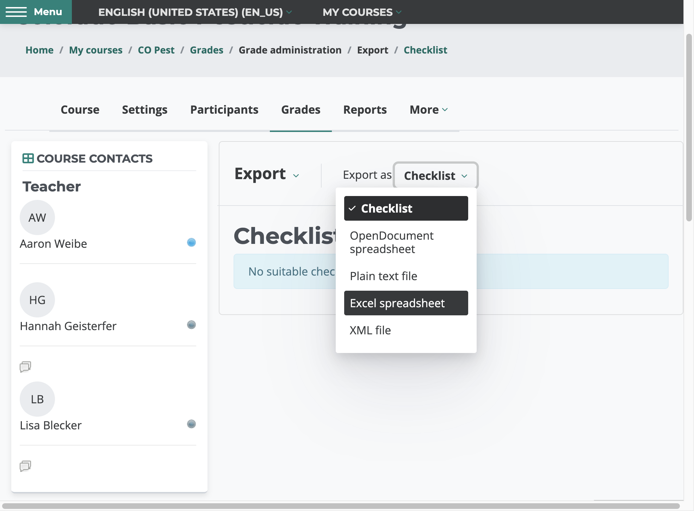Screen dimensions: 694x511
Task: Click Lisa Blecker's LB avatar
Action: pos(37,399)
